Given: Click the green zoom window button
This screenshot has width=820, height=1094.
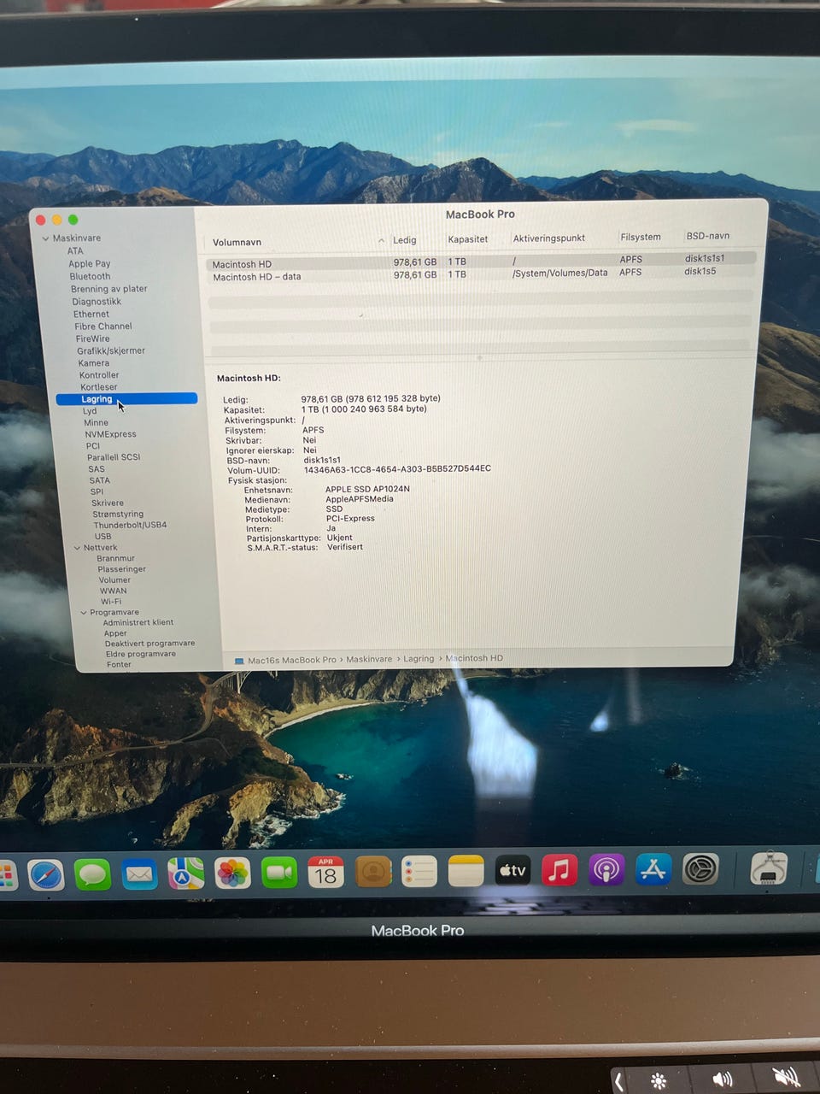Looking at the screenshot, I should 73,221.
